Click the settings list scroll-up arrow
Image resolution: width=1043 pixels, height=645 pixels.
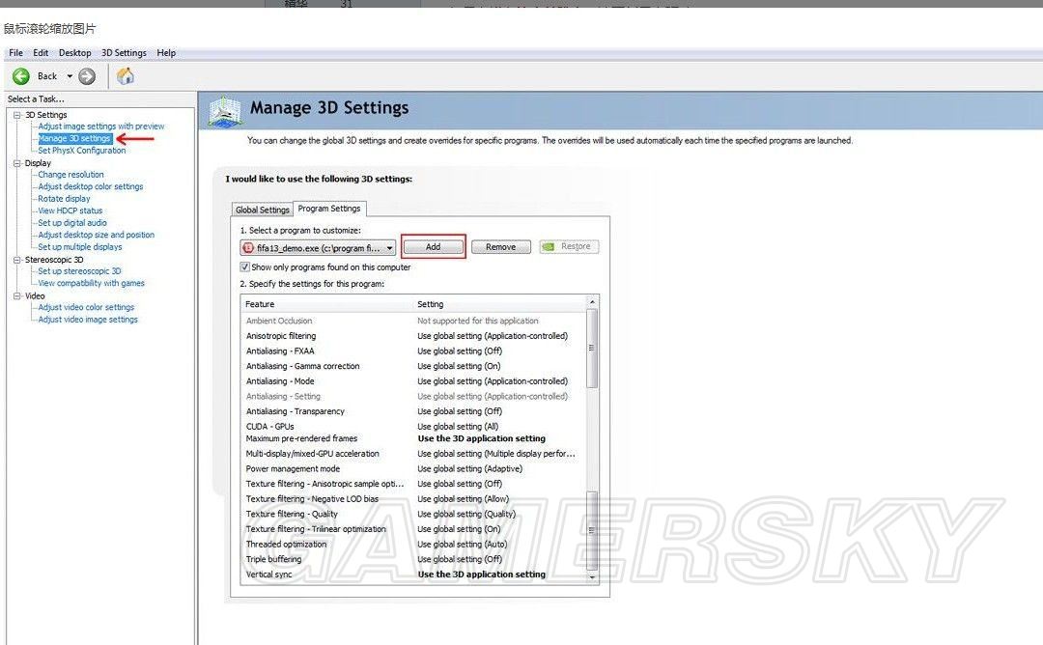[x=592, y=302]
